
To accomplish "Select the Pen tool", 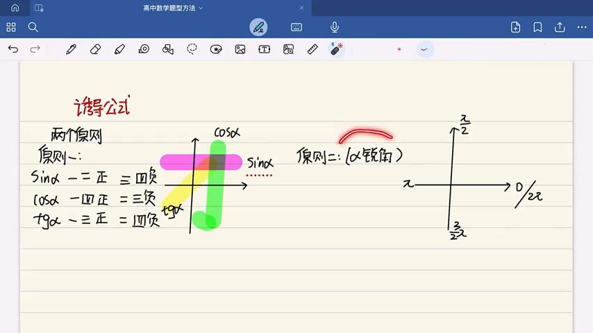I will tap(71, 49).
